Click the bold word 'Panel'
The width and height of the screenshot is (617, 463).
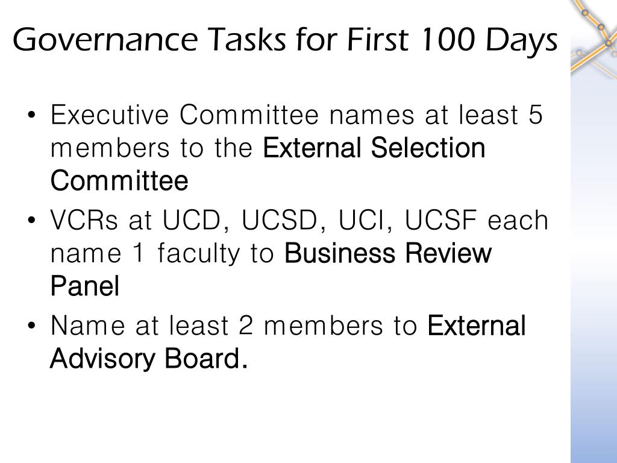point(84,286)
